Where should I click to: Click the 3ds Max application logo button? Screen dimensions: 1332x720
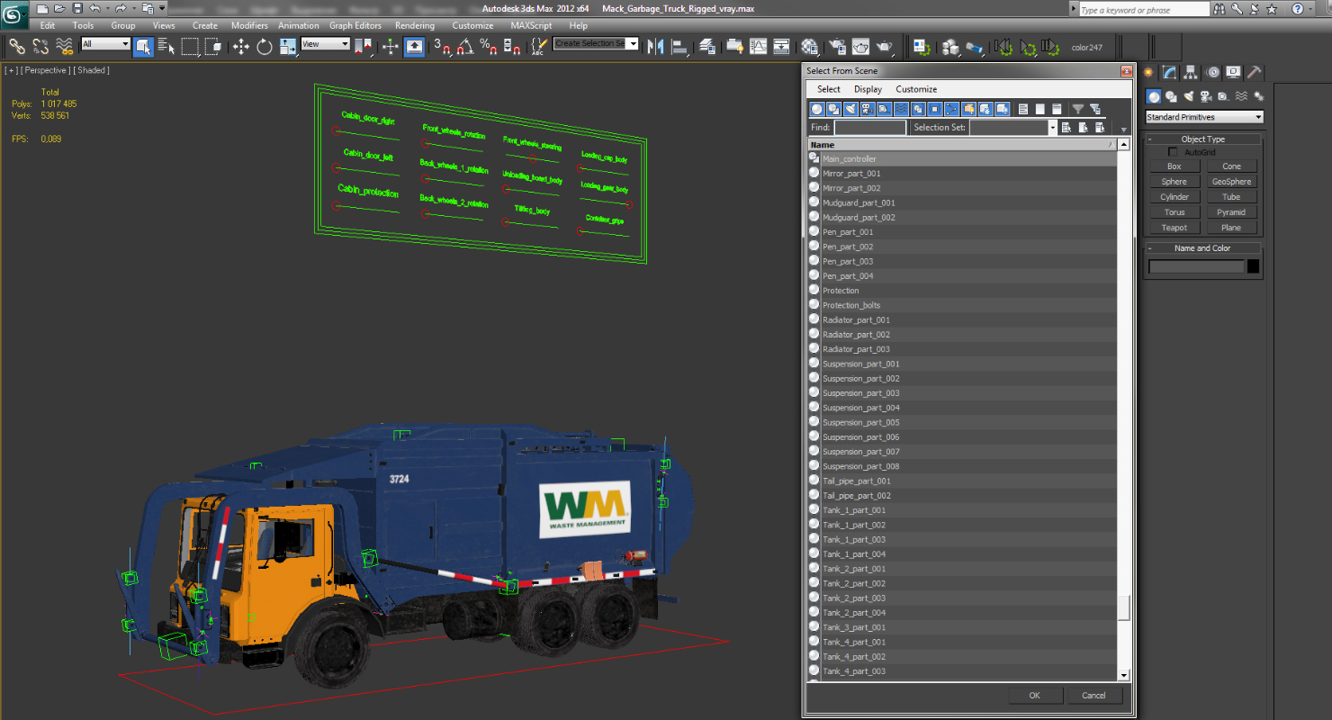click(x=15, y=13)
